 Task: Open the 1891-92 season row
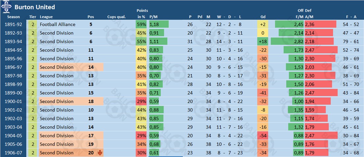pyautogui.click(x=14, y=24)
